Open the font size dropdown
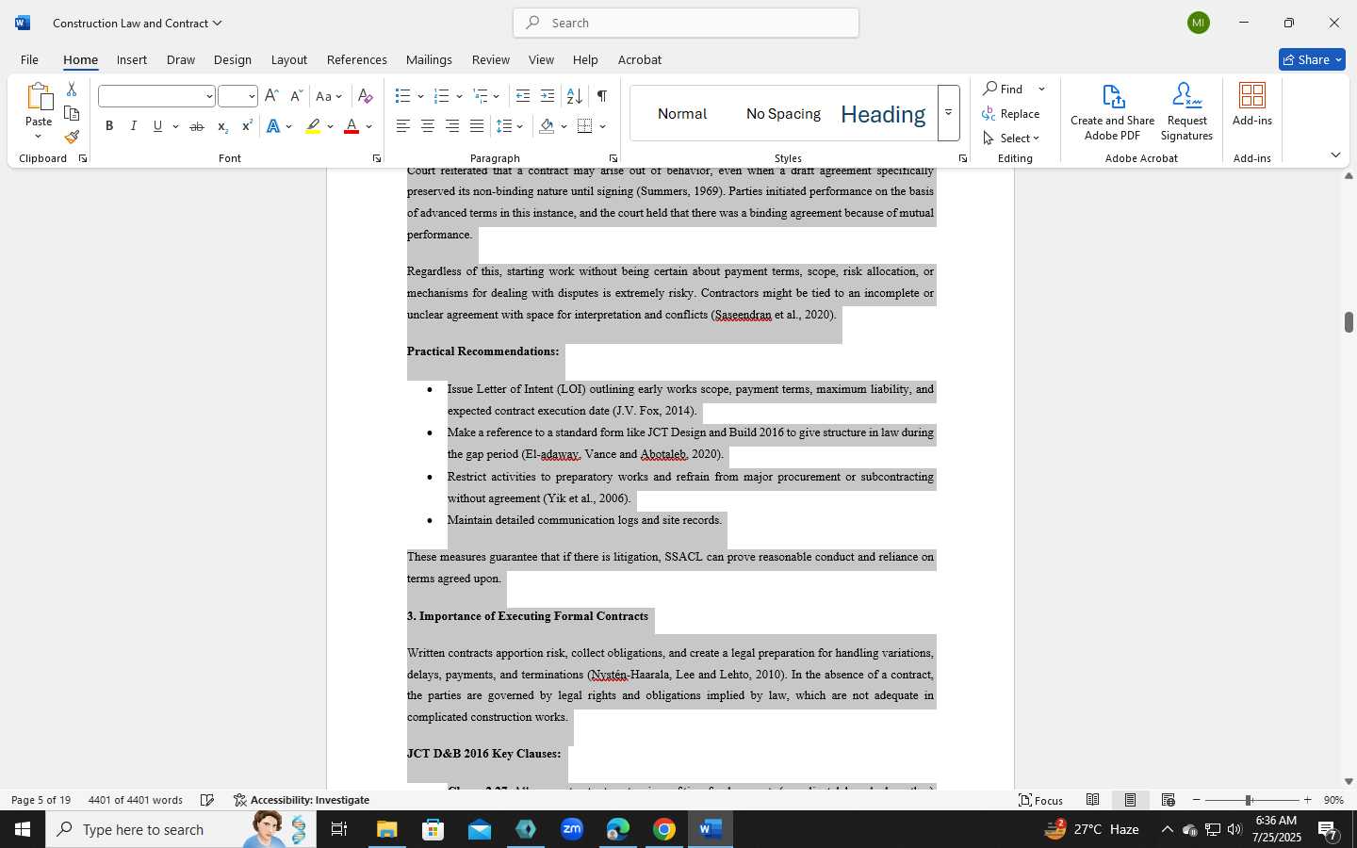Viewport: 1357px width, 848px height. click(252, 96)
